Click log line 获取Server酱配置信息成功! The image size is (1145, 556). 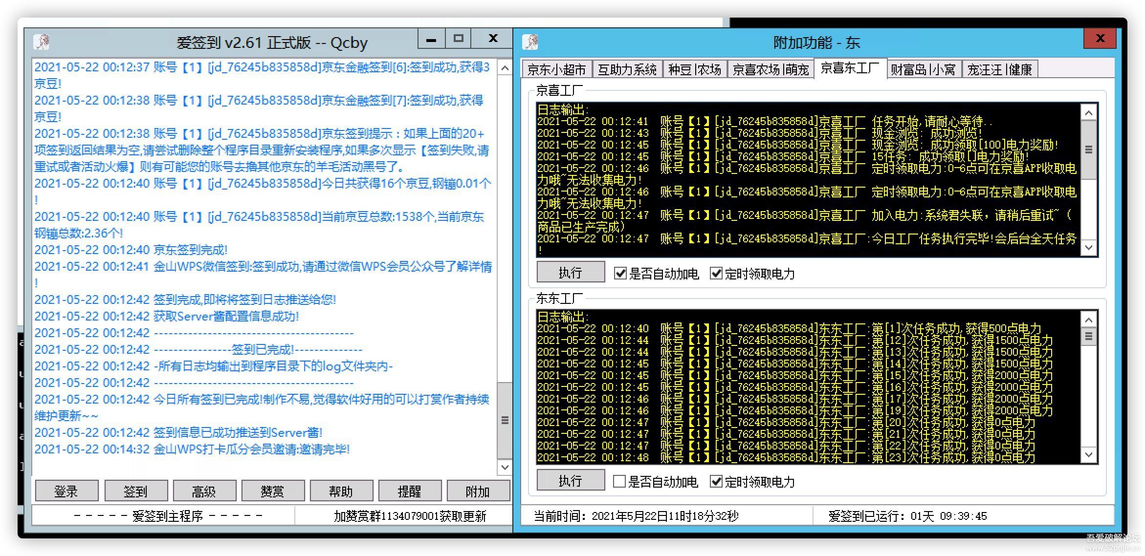click(x=167, y=316)
